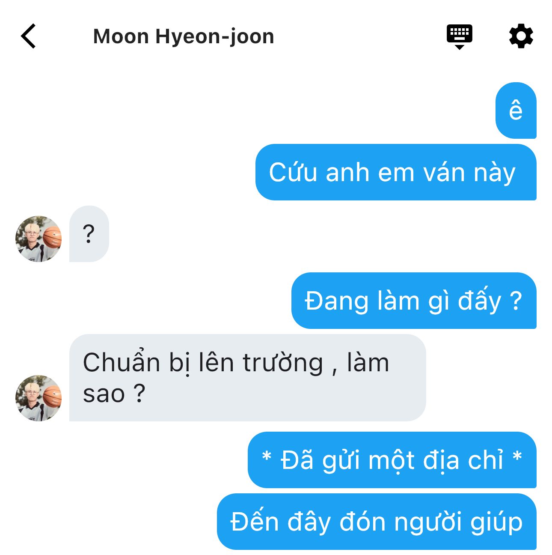Select the "Cứu anh em ván này" bubble
Screen dimensions: 552x555
pyautogui.click(x=396, y=172)
